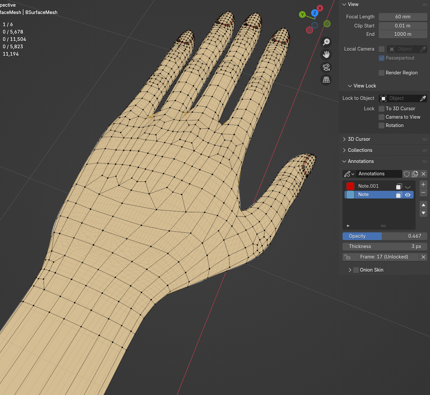Add a new annotation layer
Screen dimensions: 430x395
coord(423,185)
